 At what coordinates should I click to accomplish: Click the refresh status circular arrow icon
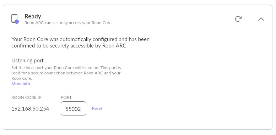[238, 19]
